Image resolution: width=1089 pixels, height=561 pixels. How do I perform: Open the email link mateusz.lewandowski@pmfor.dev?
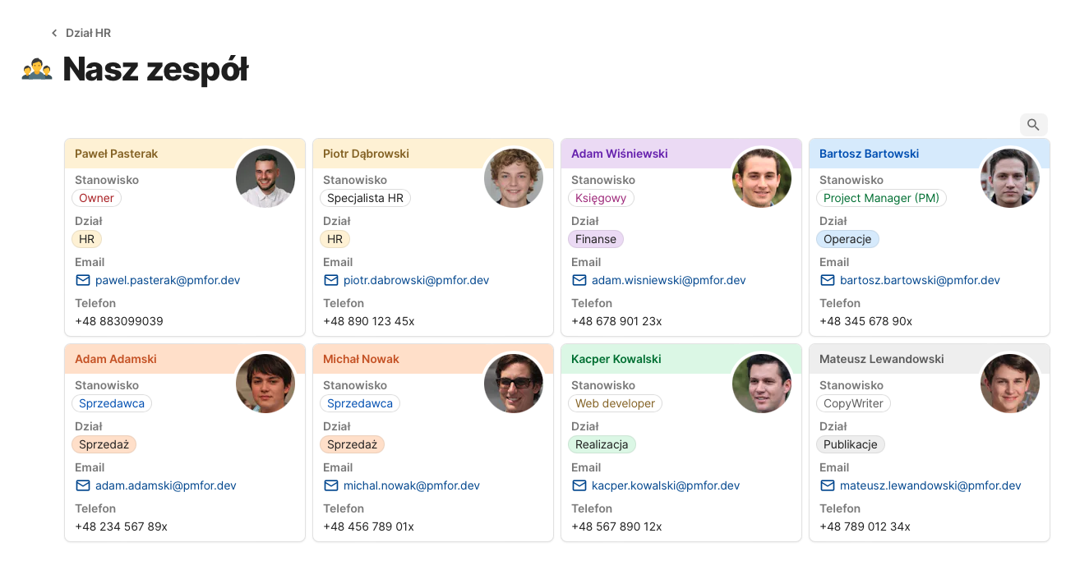click(x=930, y=485)
